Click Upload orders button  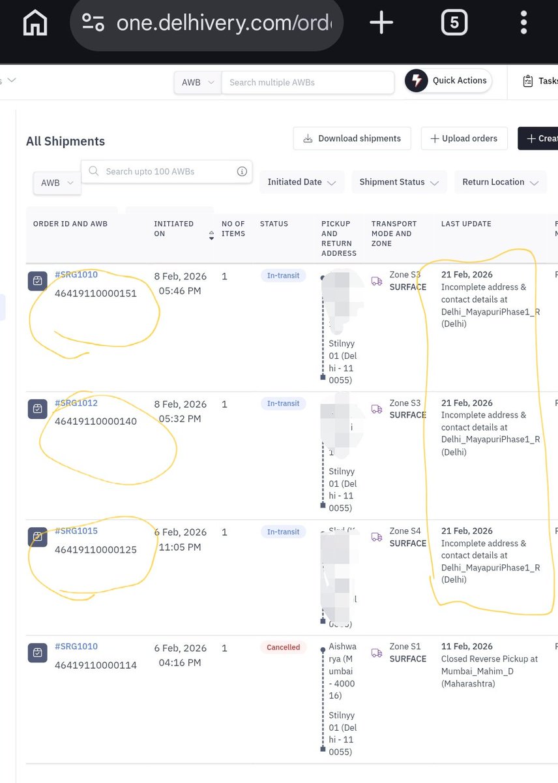coord(464,138)
